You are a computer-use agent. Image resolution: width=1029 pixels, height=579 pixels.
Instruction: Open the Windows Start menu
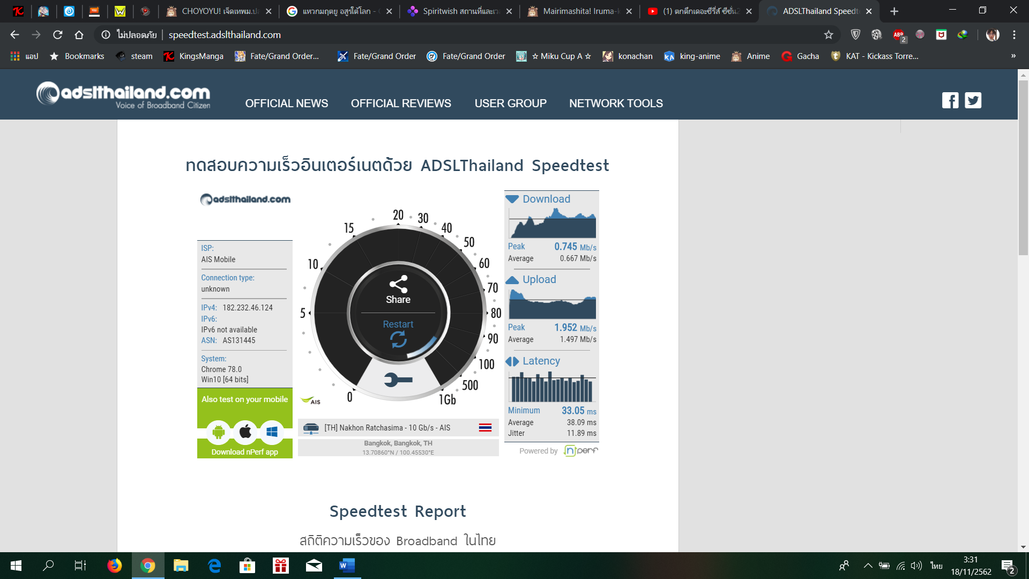(16, 566)
